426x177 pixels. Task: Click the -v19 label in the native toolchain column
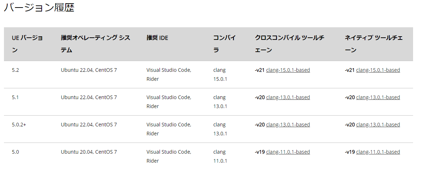click(350, 152)
